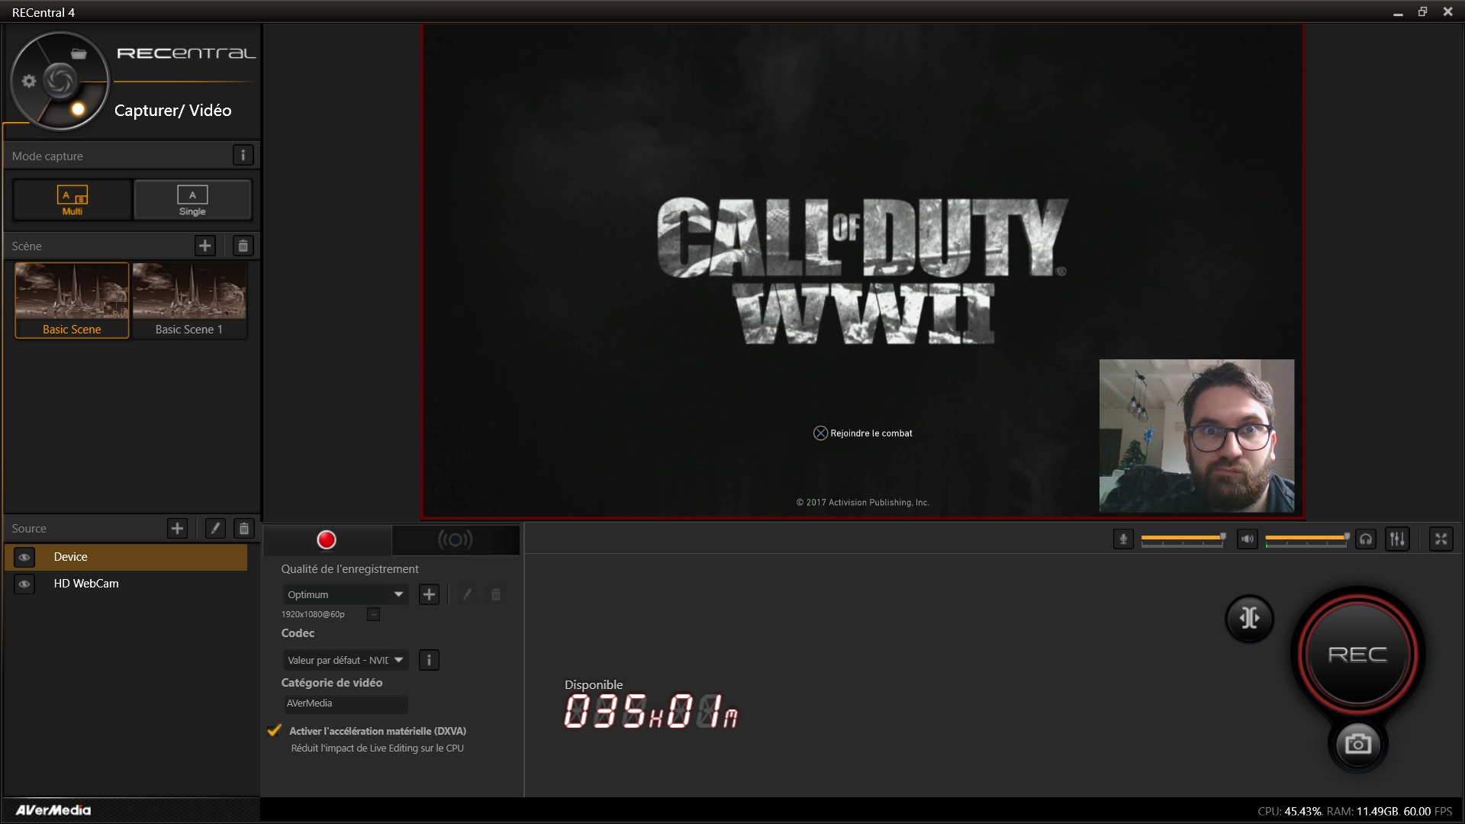The width and height of the screenshot is (1465, 824).
Task: Select the HD WebCam source row
Action: pyautogui.click(x=126, y=584)
